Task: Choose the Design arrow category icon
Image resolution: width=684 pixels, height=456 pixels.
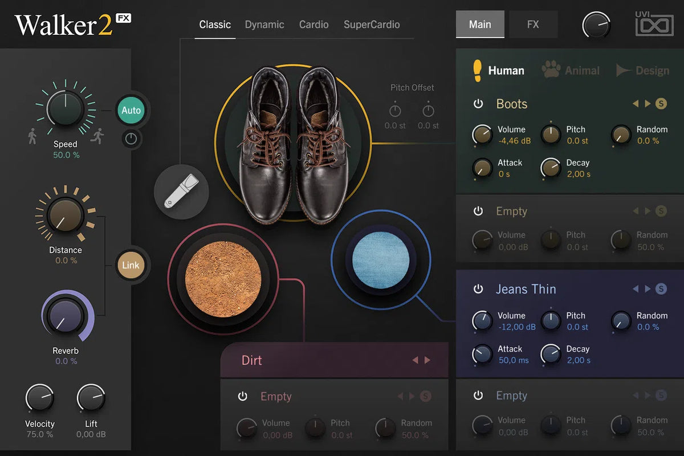Action: point(624,70)
